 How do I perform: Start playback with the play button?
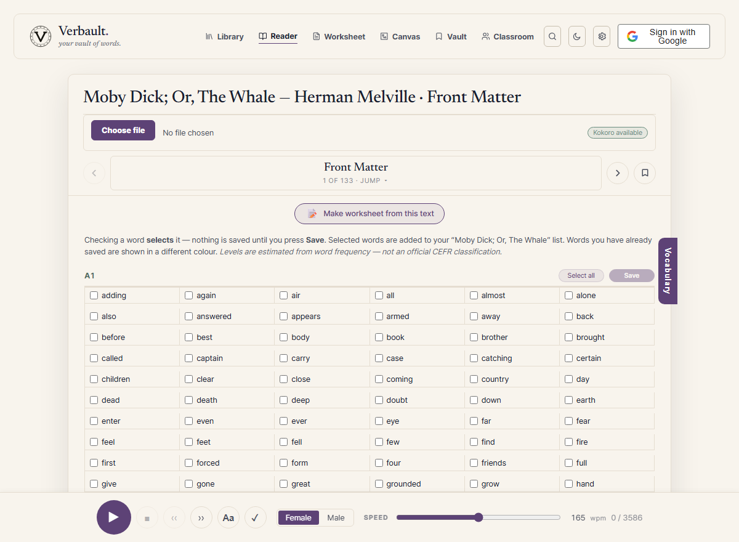114,517
